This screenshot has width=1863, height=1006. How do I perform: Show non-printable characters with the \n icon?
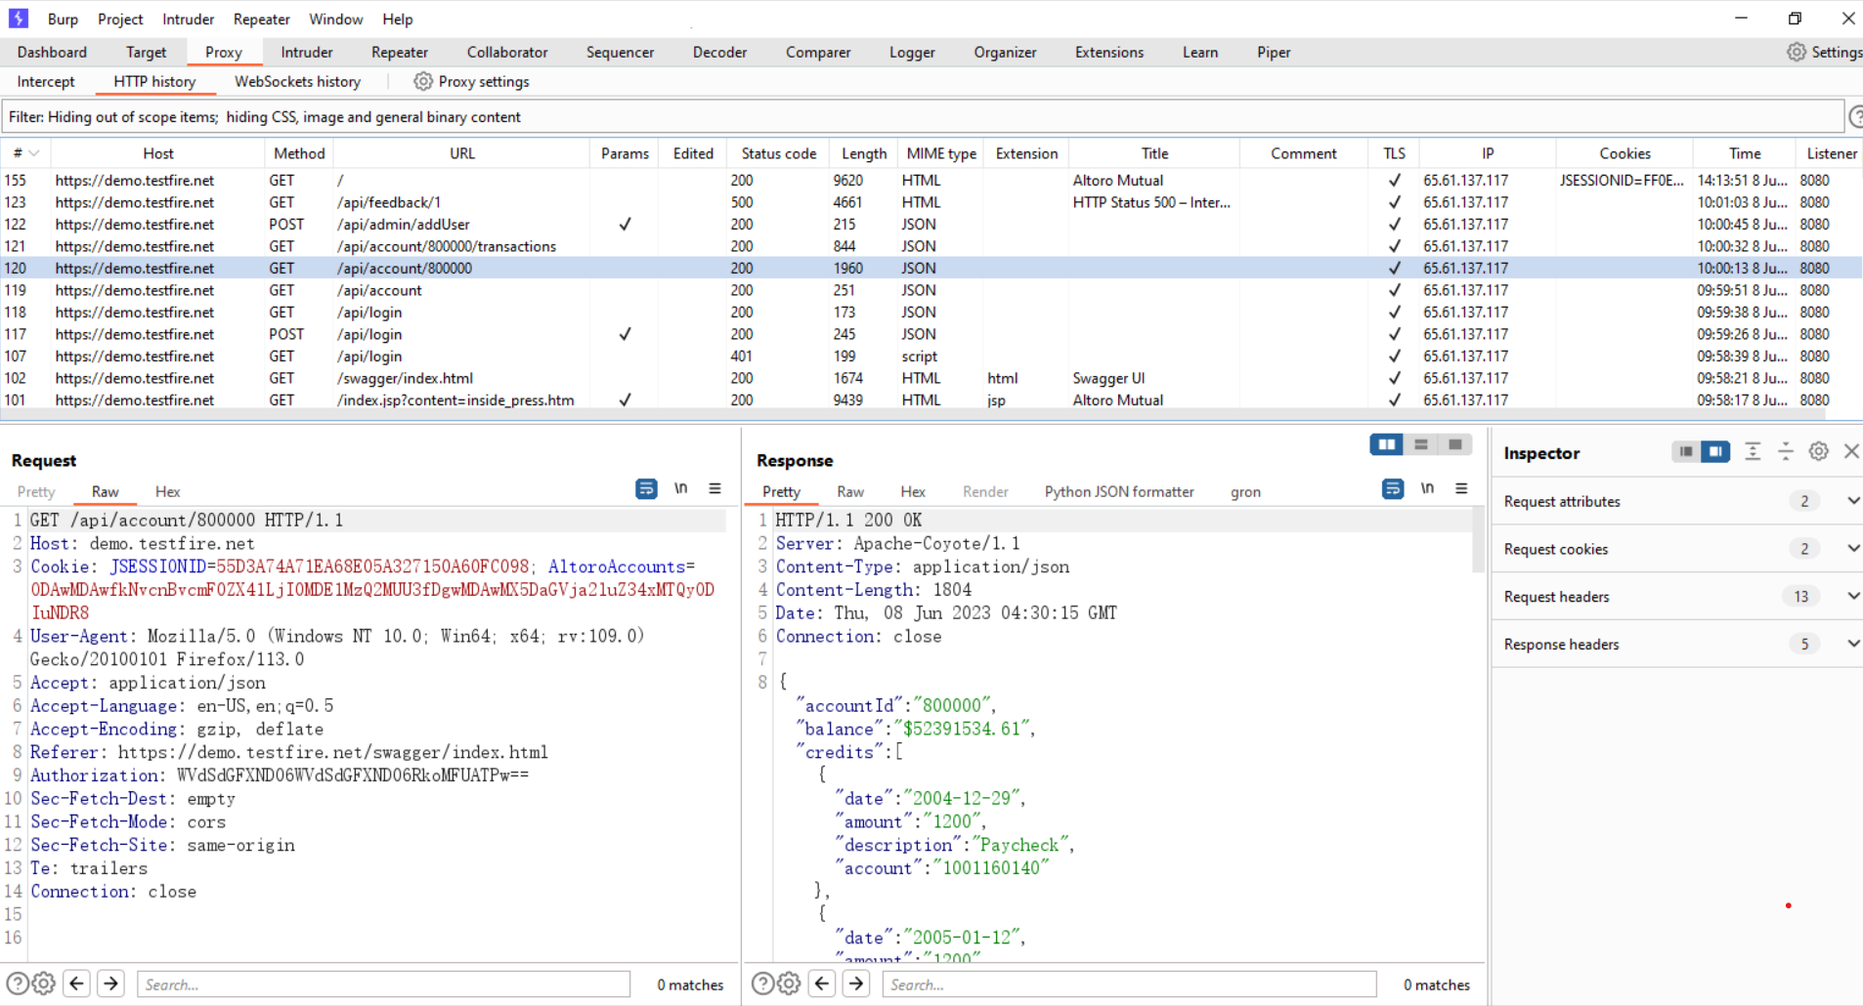(681, 488)
